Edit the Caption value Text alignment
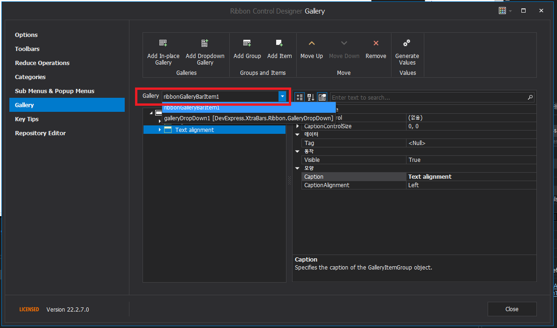This screenshot has width=557, height=328. [x=471, y=176]
